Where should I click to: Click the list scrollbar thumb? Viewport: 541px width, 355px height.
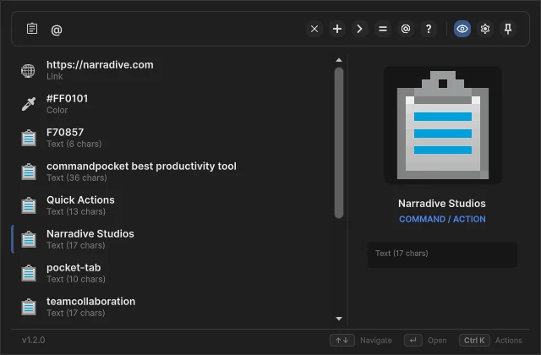pyautogui.click(x=339, y=143)
